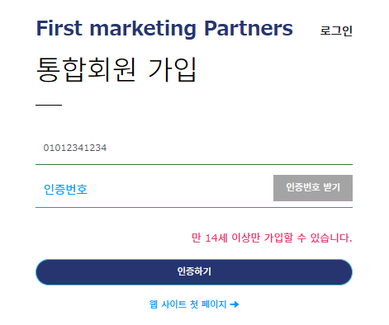Viewport: 389px width, 325px height.
Task: Click the 14세 text in the red notice
Action: click(216, 238)
